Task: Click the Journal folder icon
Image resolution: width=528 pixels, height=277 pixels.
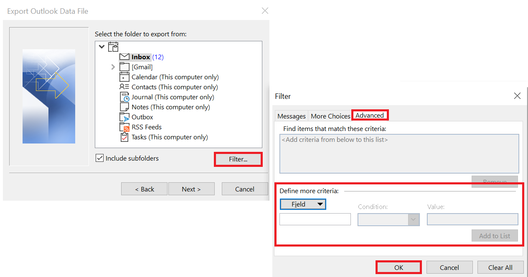Action: (124, 97)
